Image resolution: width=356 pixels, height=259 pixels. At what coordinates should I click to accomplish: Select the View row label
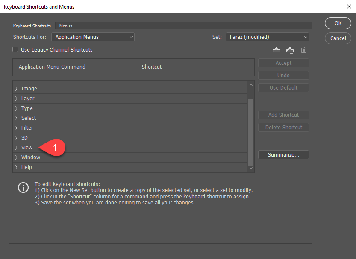(27, 148)
